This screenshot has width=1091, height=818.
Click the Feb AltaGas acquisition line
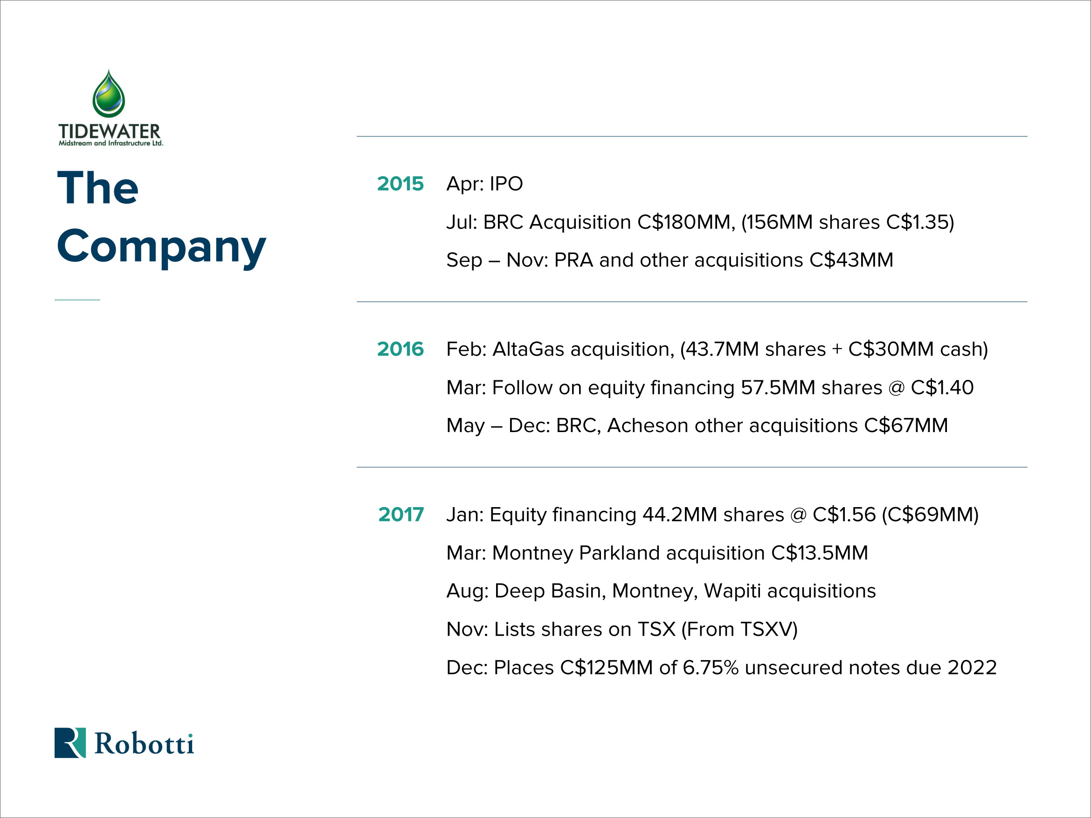717,349
